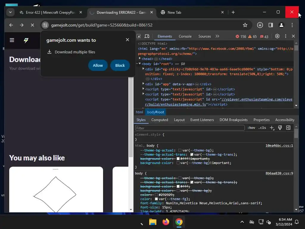Expand the eg-sticky div node
This screenshot has width=305, height=229.
click(x=143, y=69)
